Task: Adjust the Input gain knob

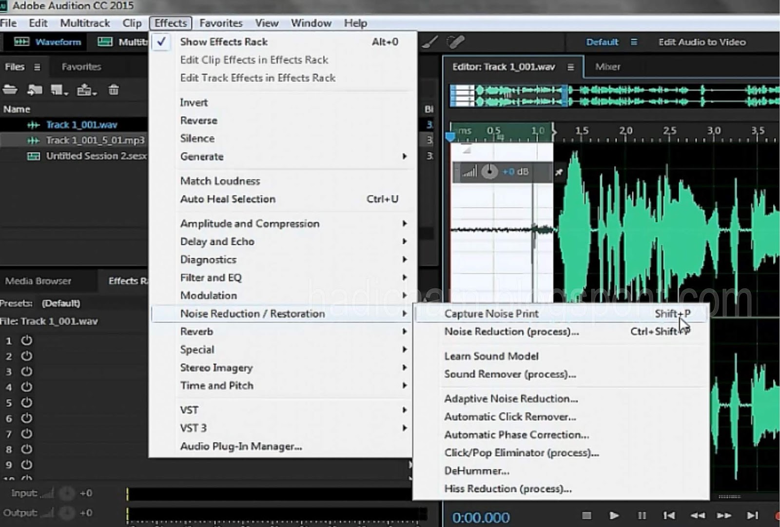Action: (x=66, y=493)
